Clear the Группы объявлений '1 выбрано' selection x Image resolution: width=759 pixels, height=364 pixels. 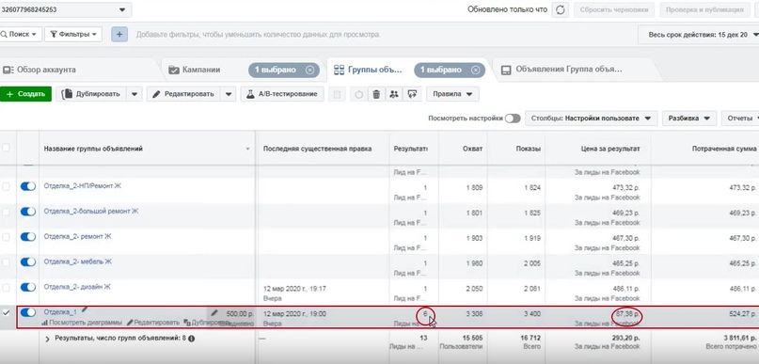[475, 71]
